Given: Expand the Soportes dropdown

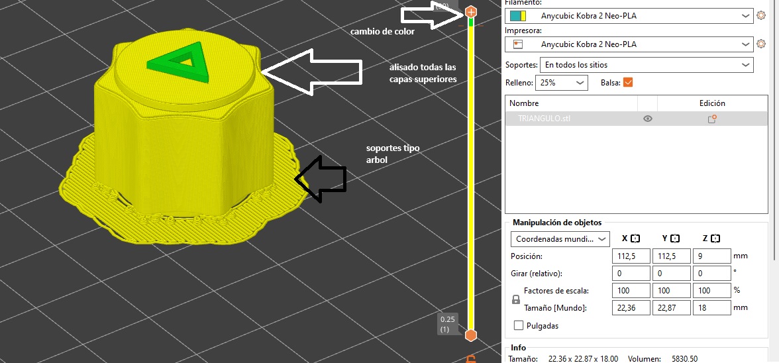Looking at the screenshot, I should click(x=646, y=65).
